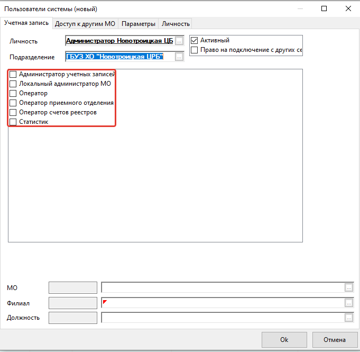This screenshot has width=360, height=352.
Task: Uncheck the Активный checkbox
Action: click(194, 40)
